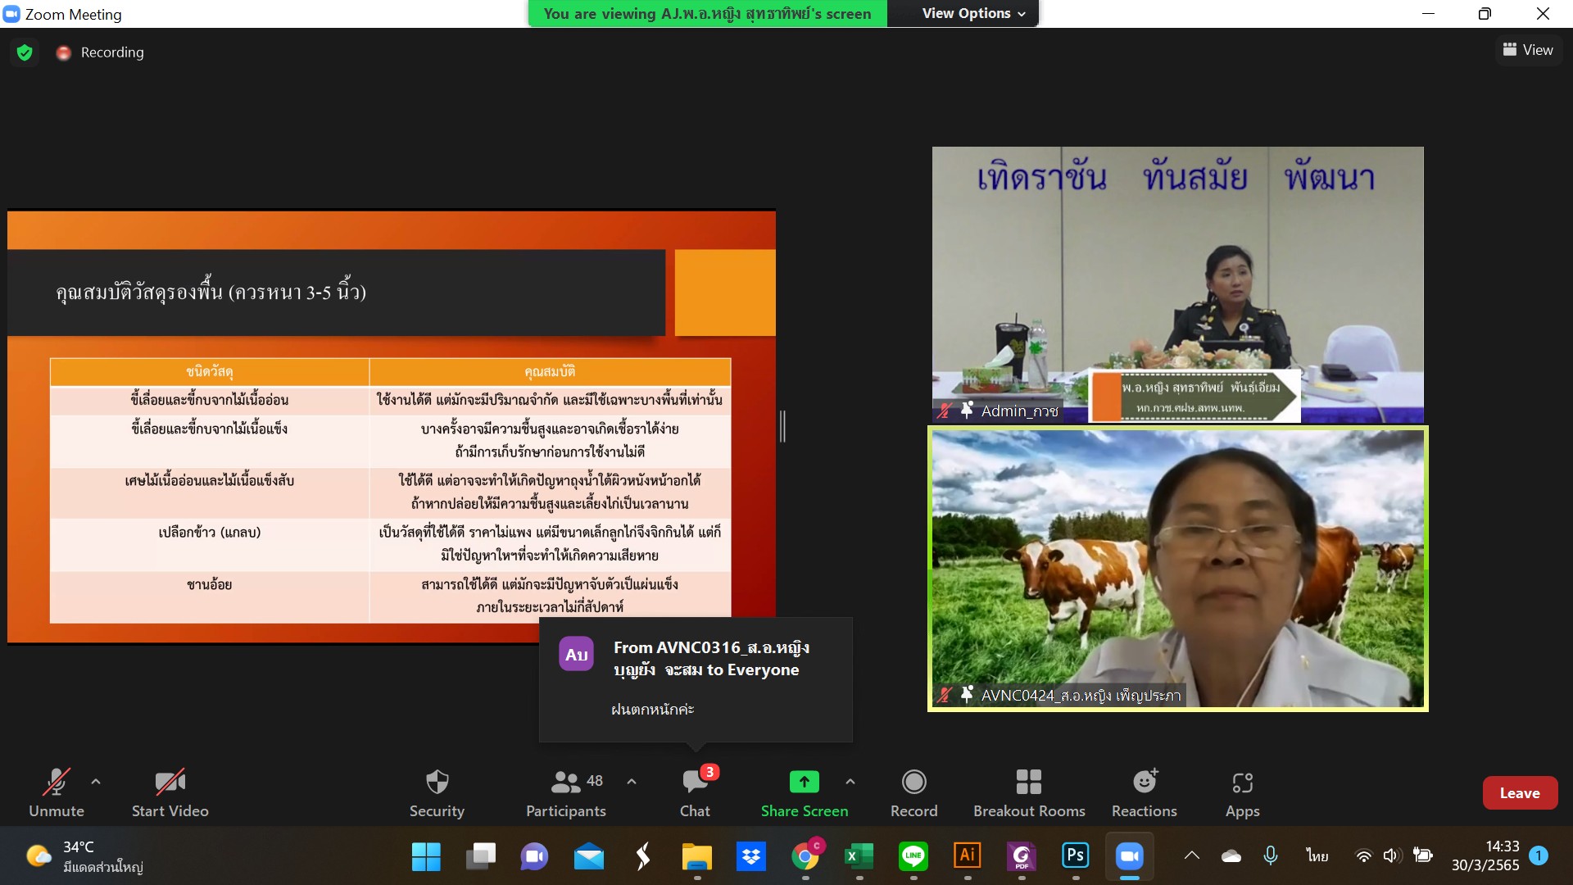Click the ชนิดวัสดุ table header

[210, 371]
